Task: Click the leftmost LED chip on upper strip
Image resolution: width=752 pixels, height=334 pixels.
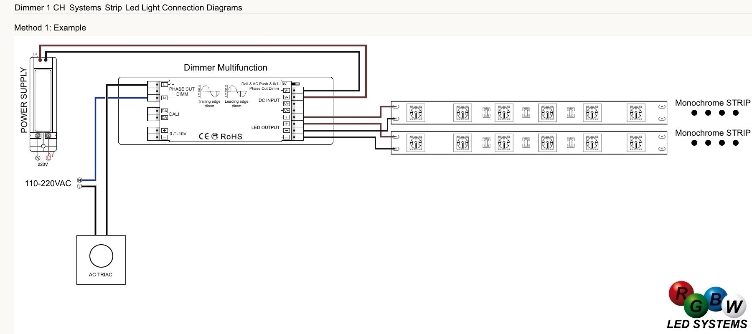Action: pyautogui.click(x=416, y=113)
